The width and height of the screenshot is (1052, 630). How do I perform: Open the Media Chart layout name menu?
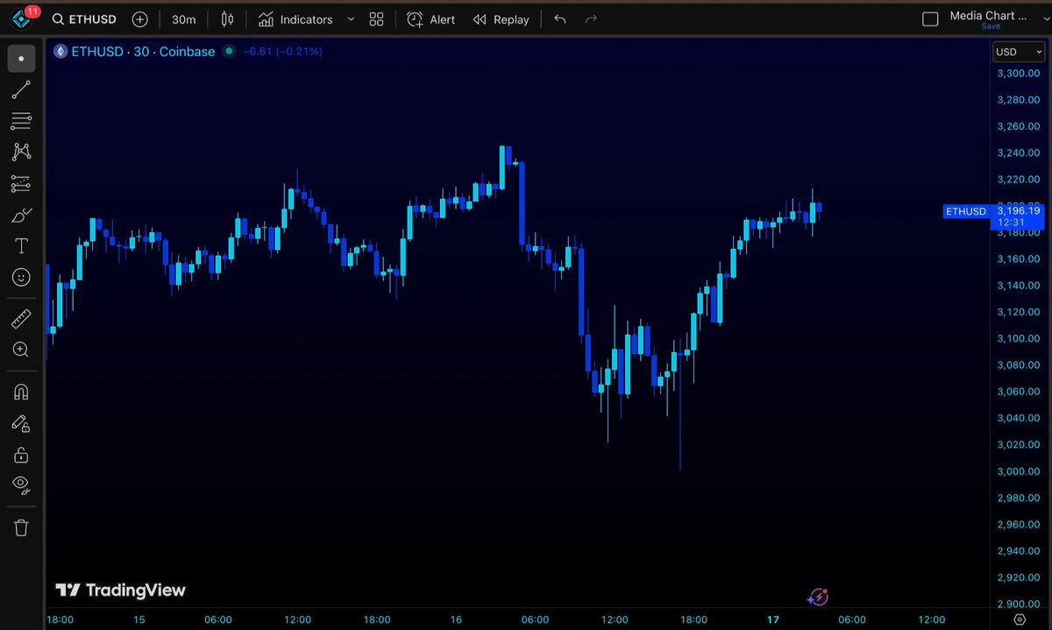[x=988, y=16]
